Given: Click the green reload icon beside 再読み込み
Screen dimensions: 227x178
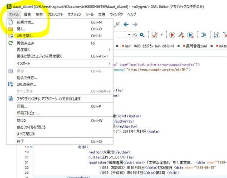Looking at the screenshot, I should [x=10, y=43].
